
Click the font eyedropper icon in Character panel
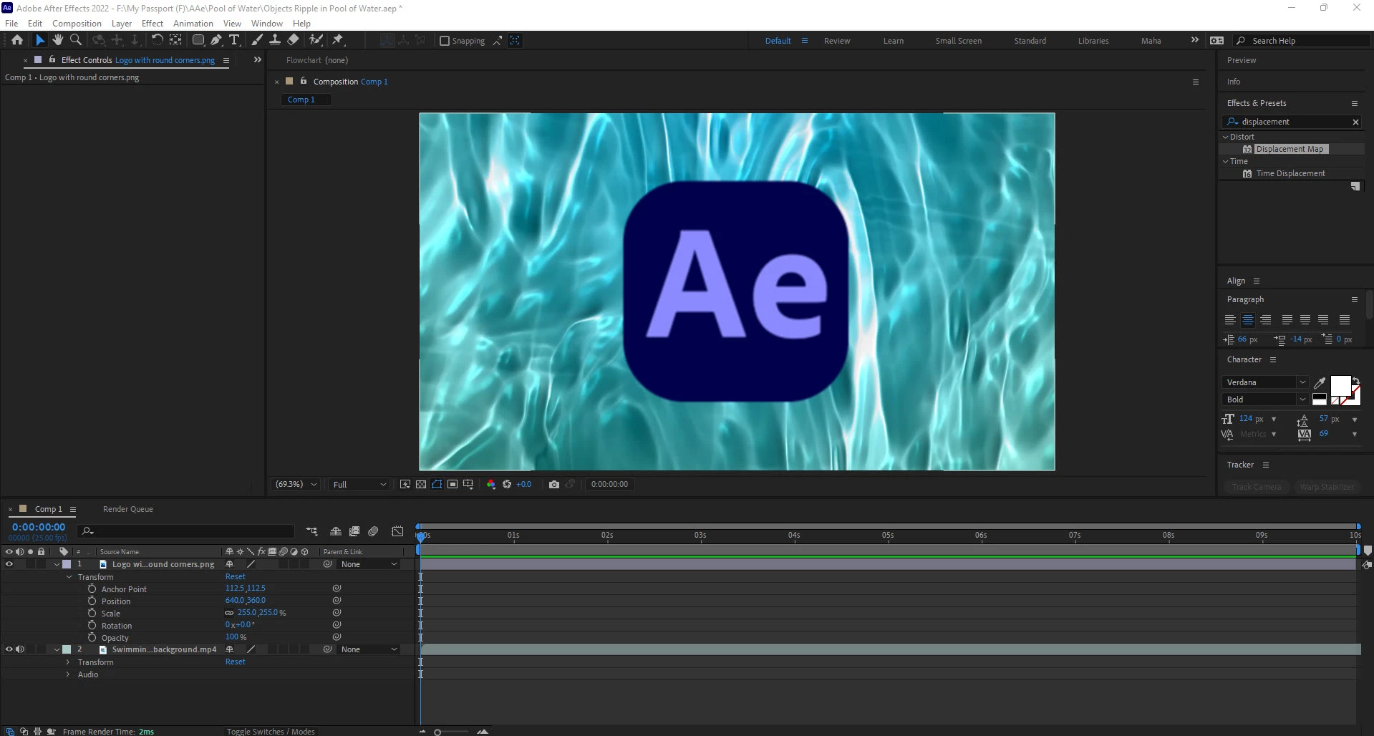1320,383
